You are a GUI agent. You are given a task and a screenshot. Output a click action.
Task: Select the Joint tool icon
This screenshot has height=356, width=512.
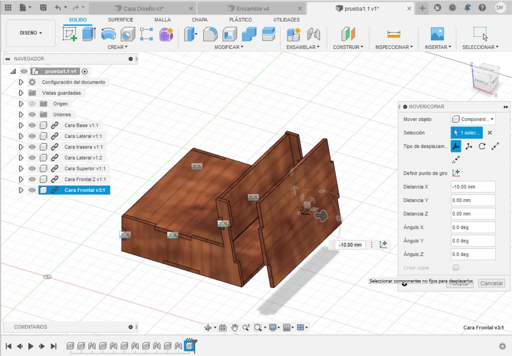(x=314, y=34)
